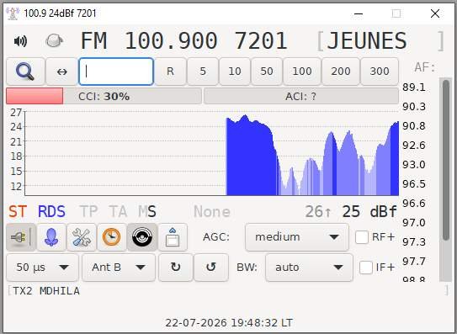Open the BW auto dropdown
This screenshot has height=334, width=457.
click(x=309, y=268)
